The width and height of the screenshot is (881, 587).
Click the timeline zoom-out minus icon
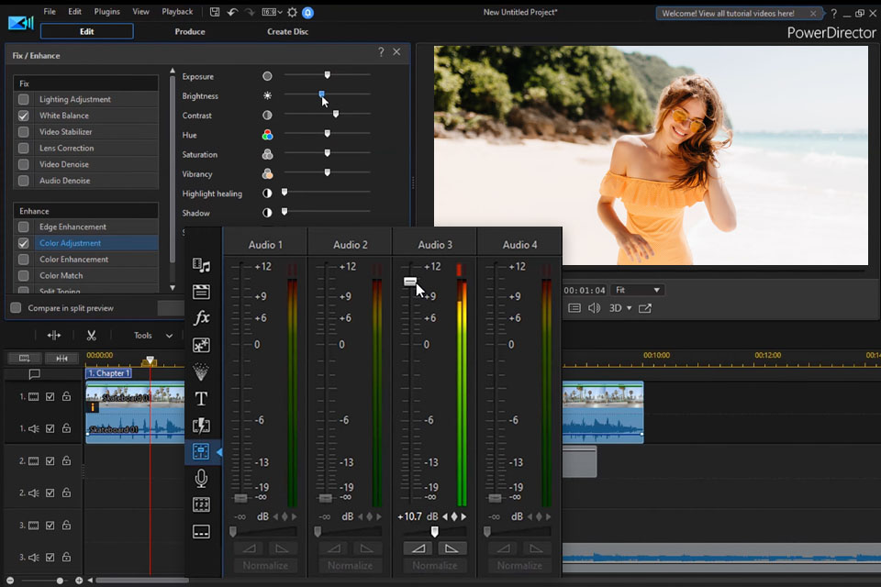[x=9, y=581]
